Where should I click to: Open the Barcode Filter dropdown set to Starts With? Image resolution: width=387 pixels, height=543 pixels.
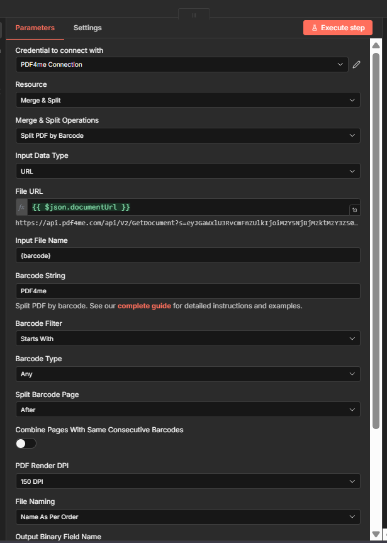tap(188, 339)
